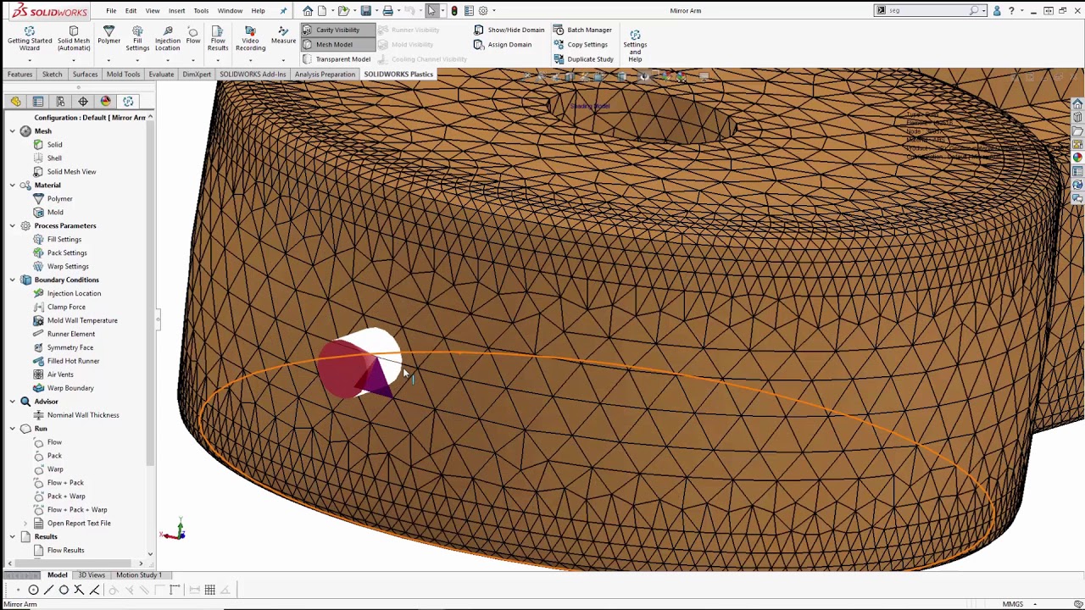Open the DimXpertManager crosshair tab

pyautogui.click(x=83, y=102)
